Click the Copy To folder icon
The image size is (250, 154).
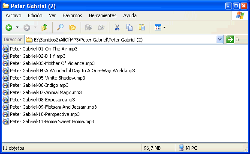tap(101, 27)
